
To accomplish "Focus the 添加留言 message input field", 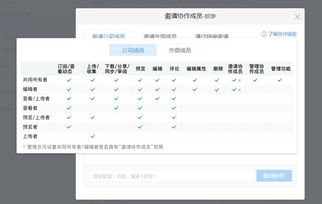I will [x=172, y=176].
